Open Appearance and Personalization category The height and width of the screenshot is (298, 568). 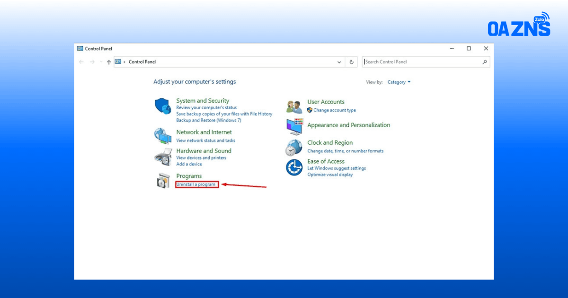click(349, 125)
